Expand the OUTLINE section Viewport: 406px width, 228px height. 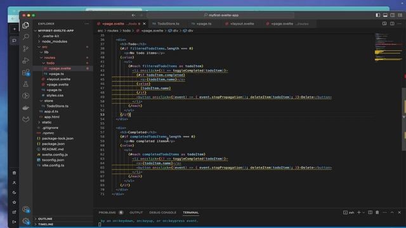[x=45, y=218]
